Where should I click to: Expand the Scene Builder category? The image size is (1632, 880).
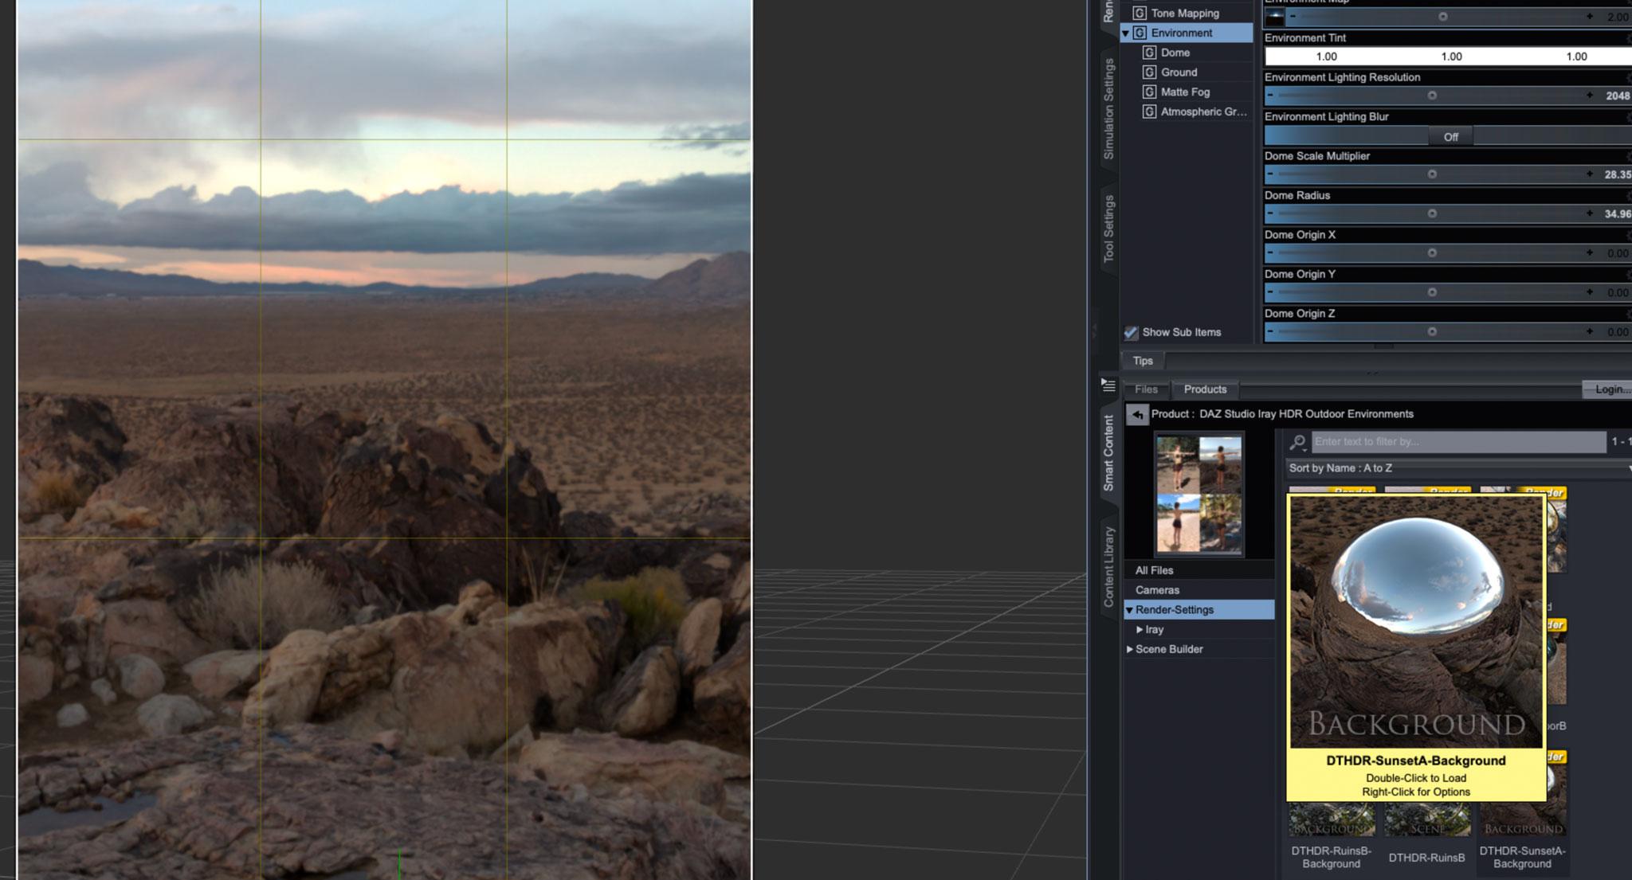pos(1129,650)
